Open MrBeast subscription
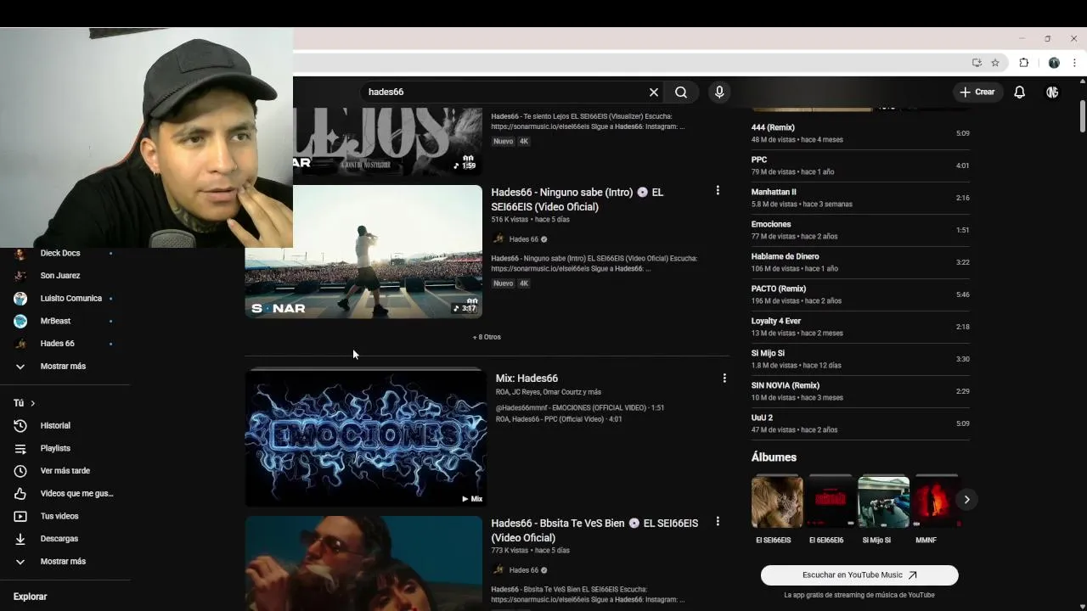 coord(65,321)
